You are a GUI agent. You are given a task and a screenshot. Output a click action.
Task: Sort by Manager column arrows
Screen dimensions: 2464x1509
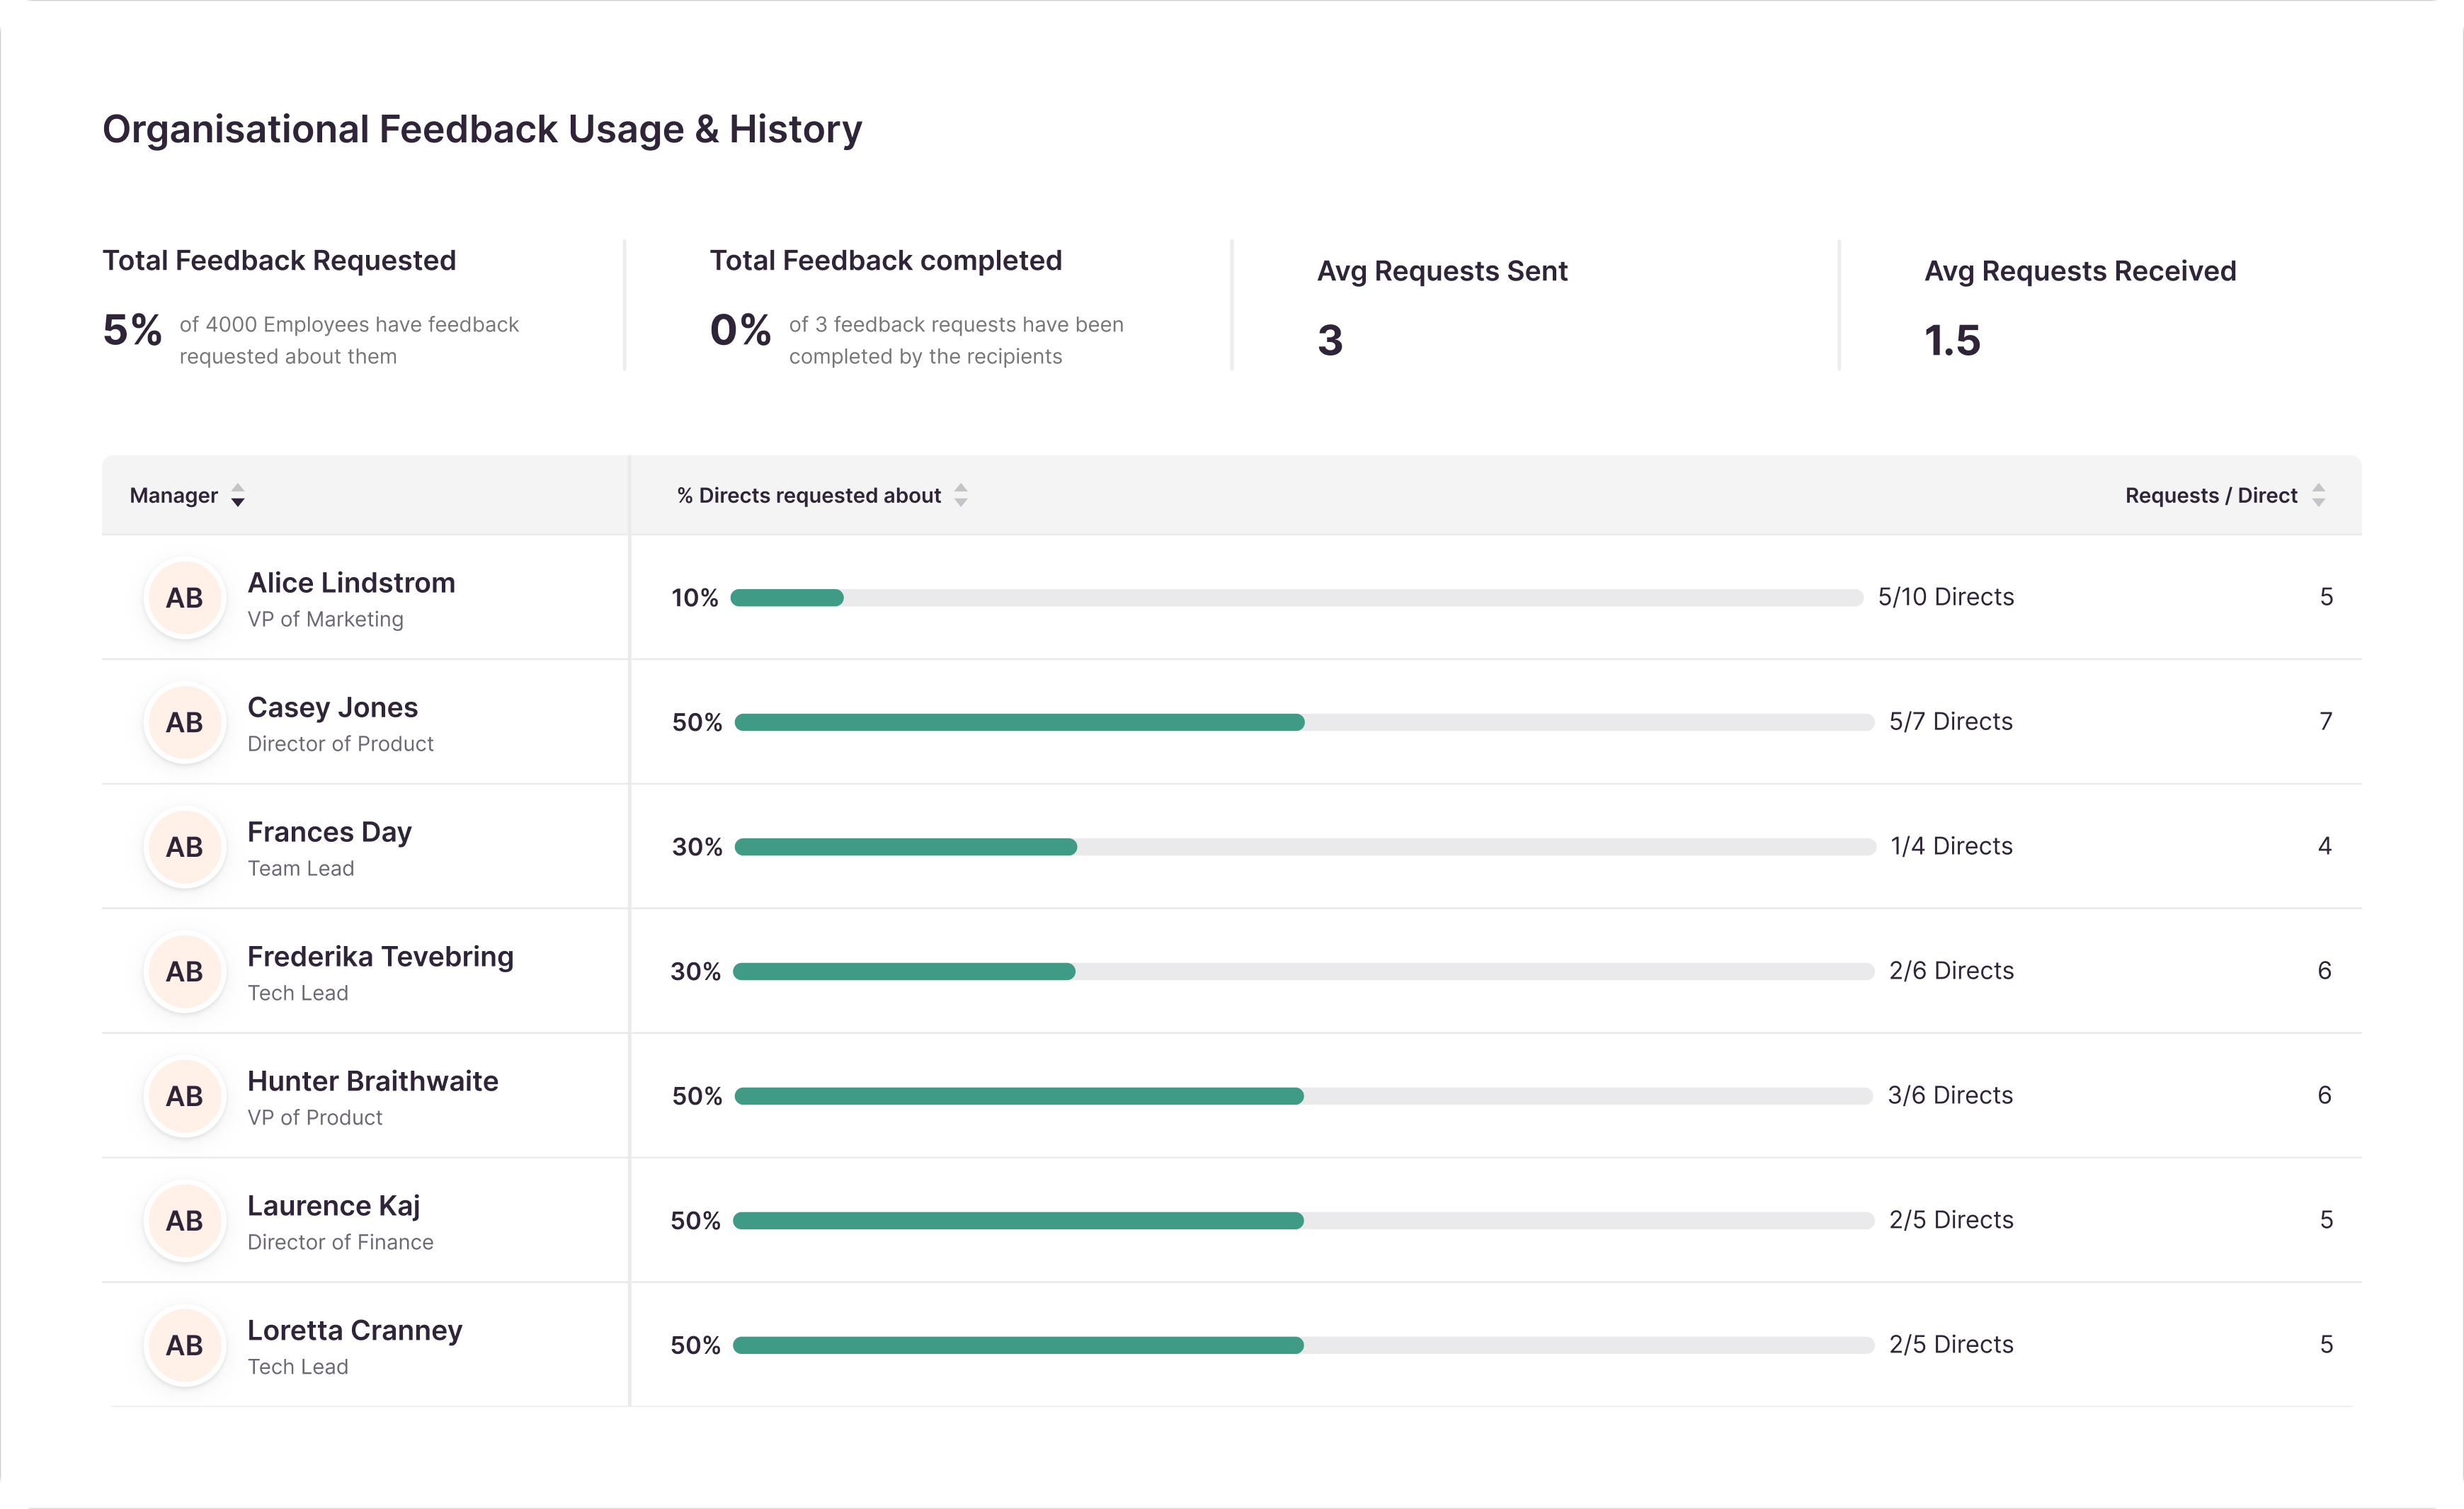(x=238, y=496)
